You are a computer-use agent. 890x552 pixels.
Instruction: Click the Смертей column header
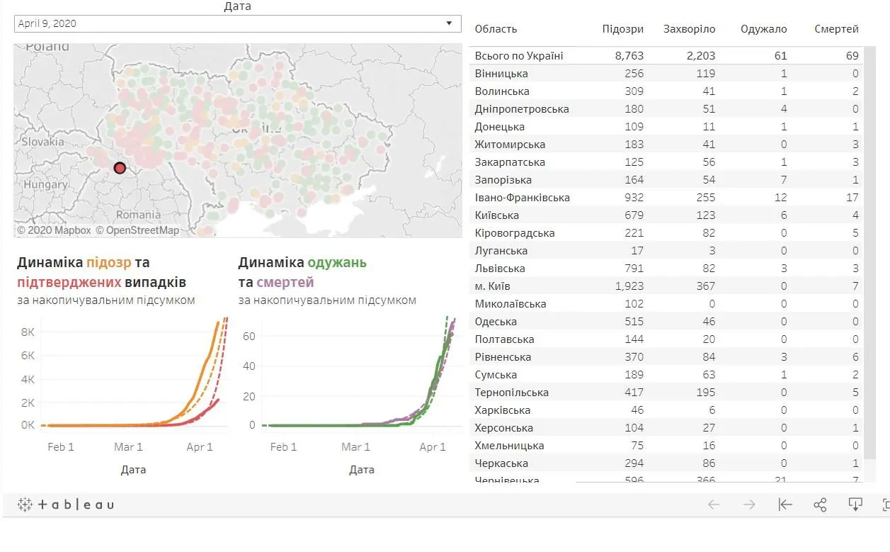pyautogui.click(x=836, y=29)
